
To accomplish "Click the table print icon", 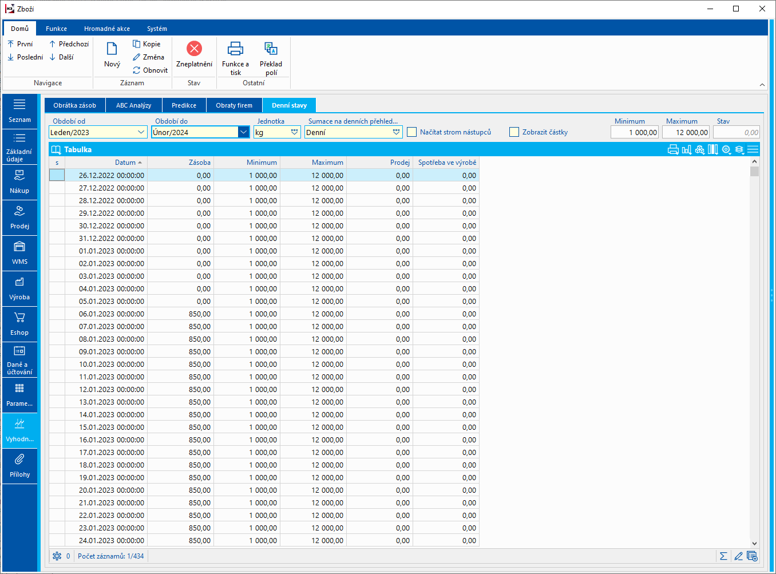I will pyautogui.click(x=673, y=149).
